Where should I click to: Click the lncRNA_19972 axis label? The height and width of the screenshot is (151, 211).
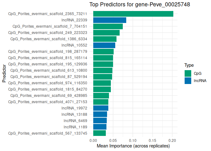77,108
